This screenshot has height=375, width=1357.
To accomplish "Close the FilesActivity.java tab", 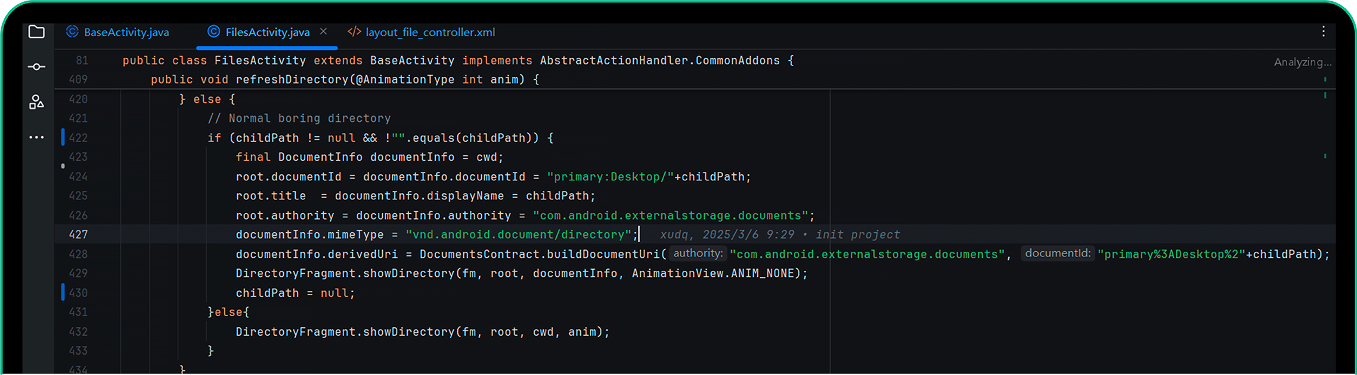I will 323,32.
